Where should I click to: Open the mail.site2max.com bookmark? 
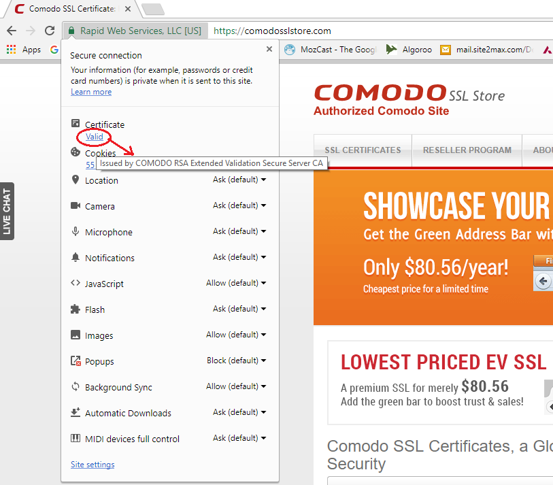(x=486, y=50)
